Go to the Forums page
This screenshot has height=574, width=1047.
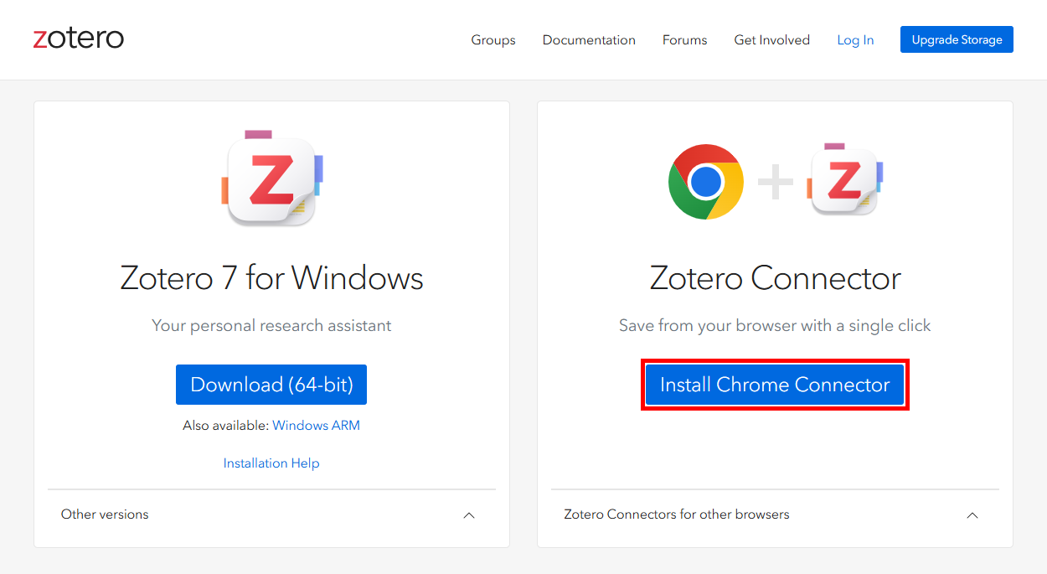[x=684, y=40]
